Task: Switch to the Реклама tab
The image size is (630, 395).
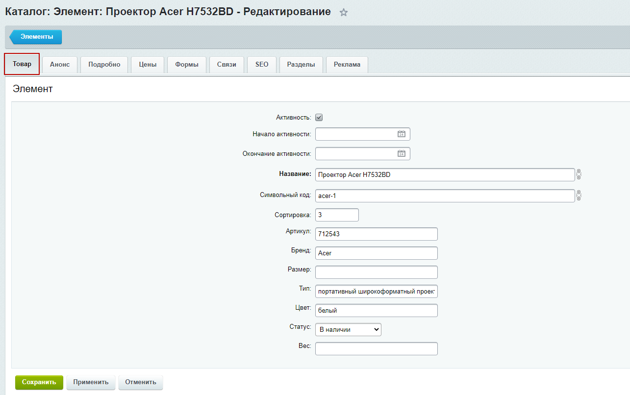Action: pos(347,65)
